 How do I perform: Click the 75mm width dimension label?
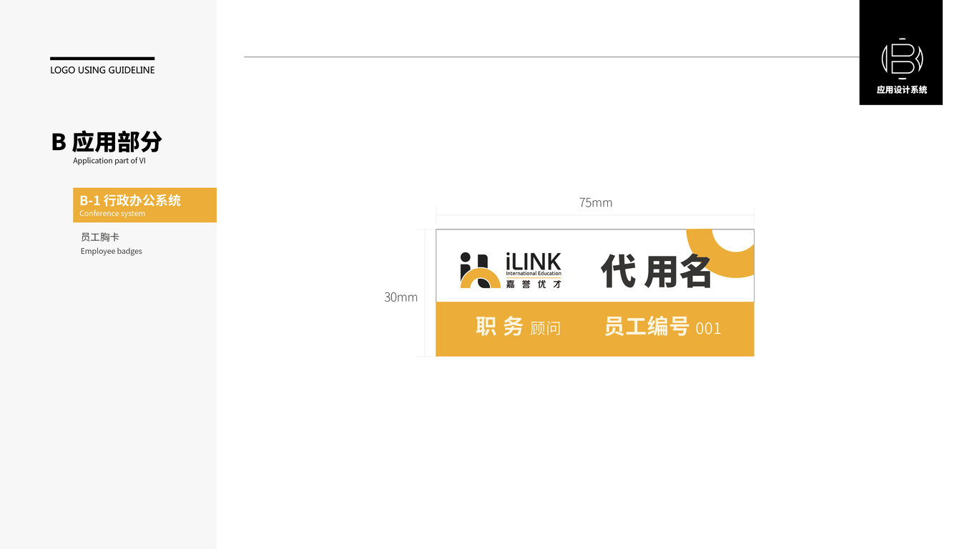[596, 202]
